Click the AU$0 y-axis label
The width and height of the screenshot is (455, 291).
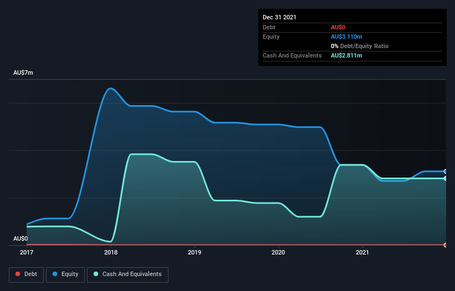coord(21,238)
